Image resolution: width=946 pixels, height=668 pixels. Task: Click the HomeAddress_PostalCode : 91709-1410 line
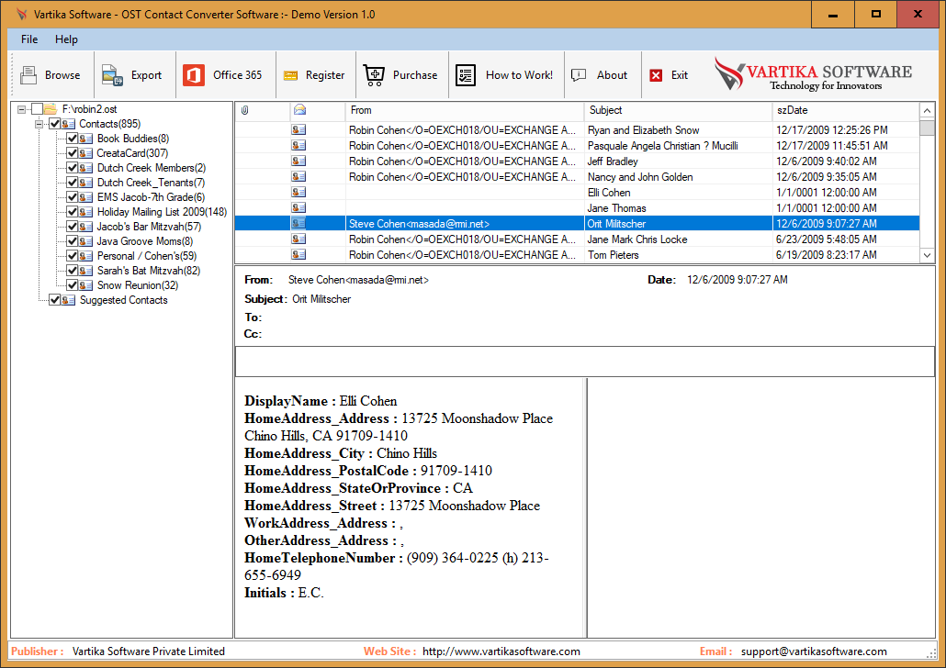pos(368,471)
